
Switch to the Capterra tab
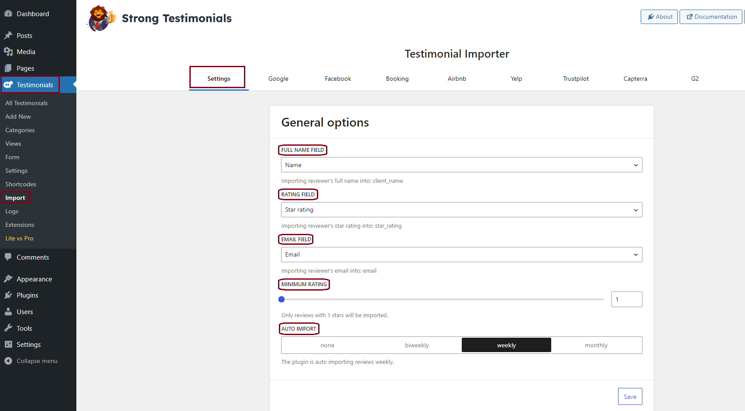[x=635, y=79]
